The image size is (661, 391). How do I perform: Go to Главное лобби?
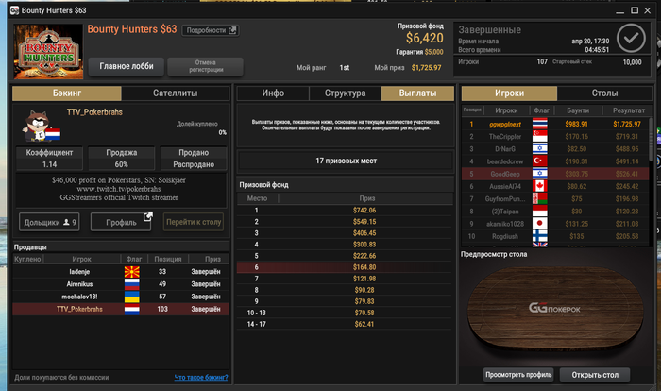[x=127, y=66]
